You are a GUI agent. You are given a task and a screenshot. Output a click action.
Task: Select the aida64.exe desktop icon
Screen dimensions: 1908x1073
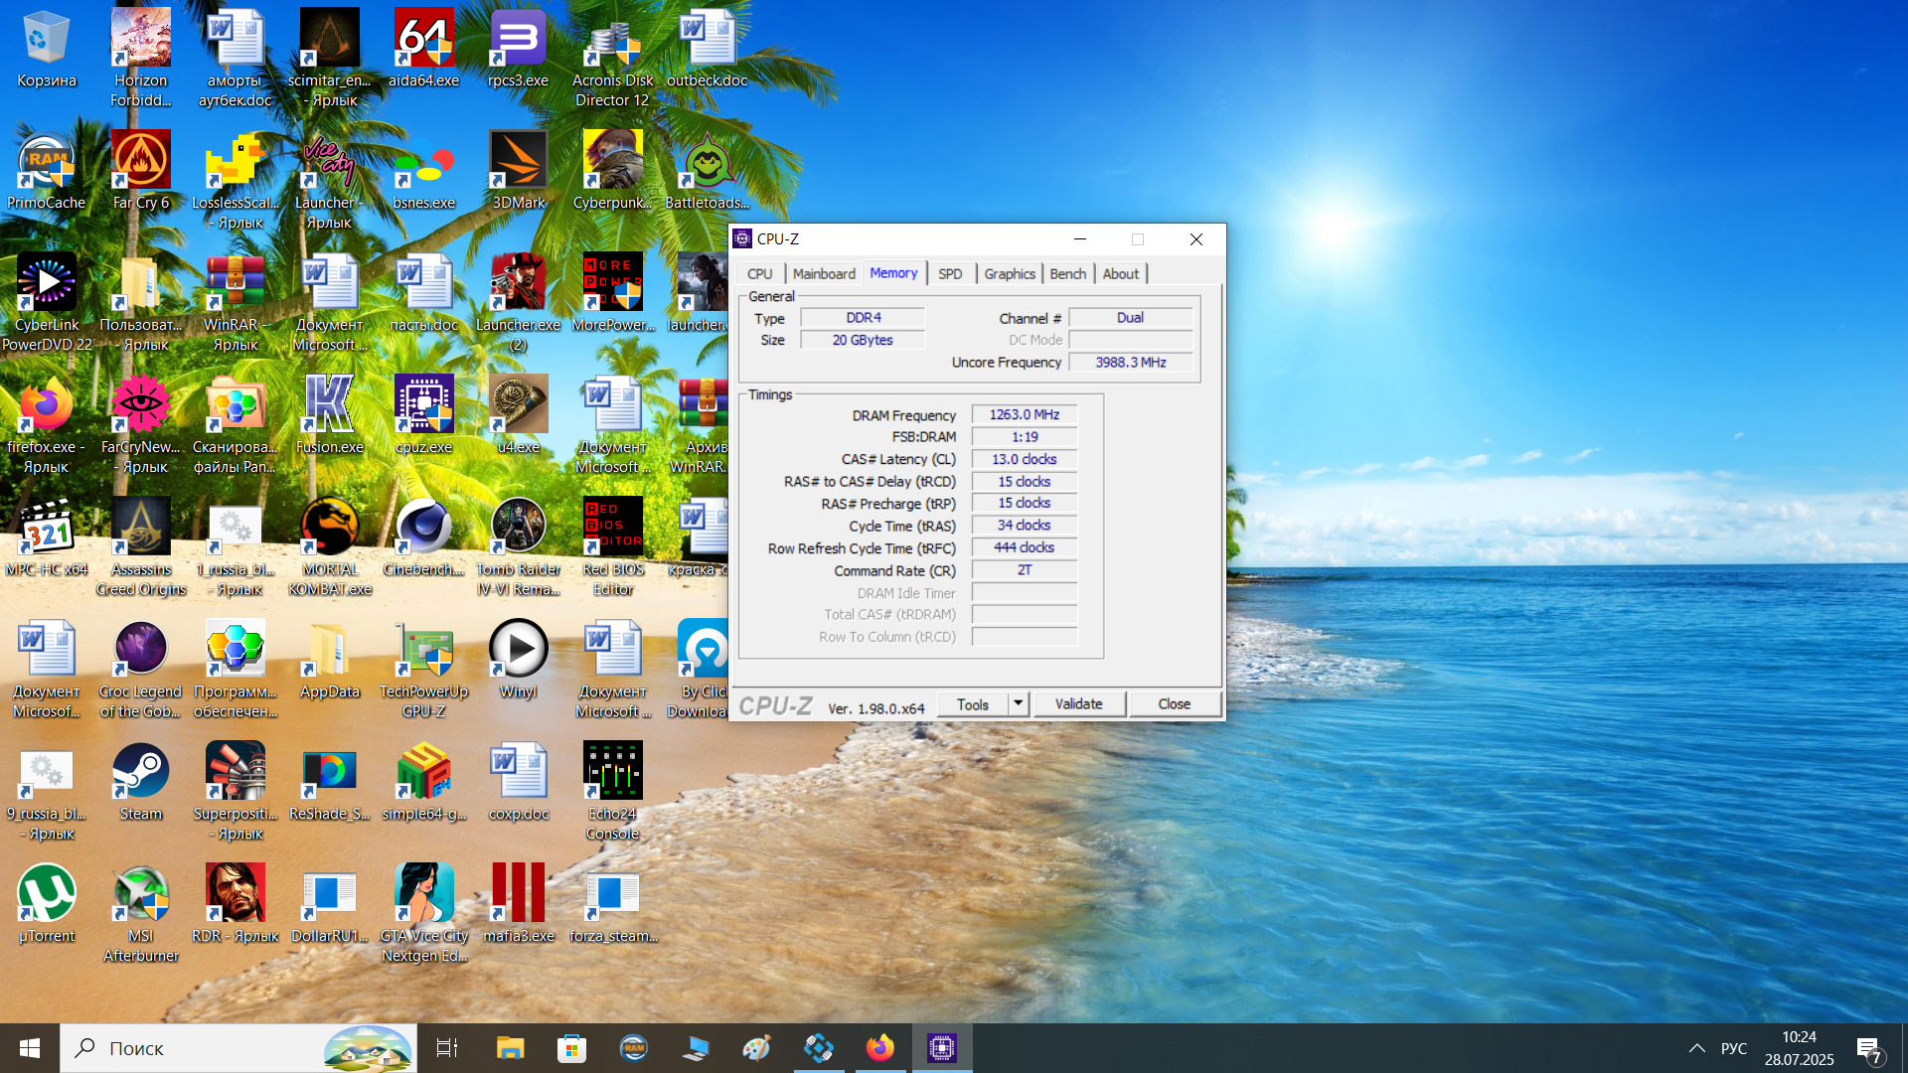[423, 40]
